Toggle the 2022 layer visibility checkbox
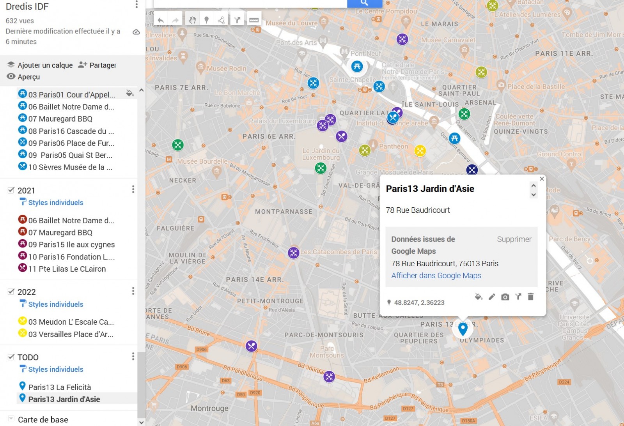The height and width of the screenshot is (426, 624). (x=11, y=292)
